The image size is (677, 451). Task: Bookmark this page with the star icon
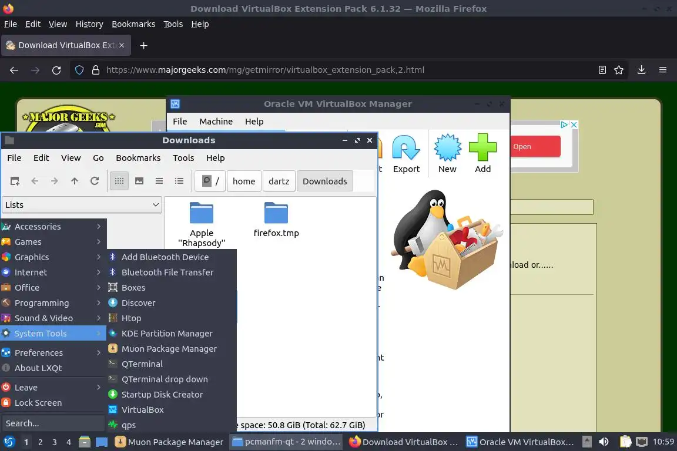619,70
